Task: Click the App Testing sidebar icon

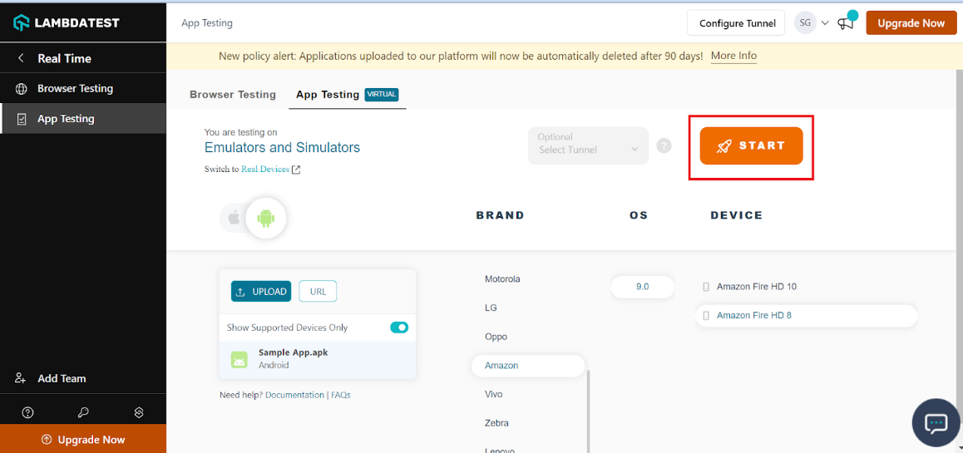Action: point(22,119)
